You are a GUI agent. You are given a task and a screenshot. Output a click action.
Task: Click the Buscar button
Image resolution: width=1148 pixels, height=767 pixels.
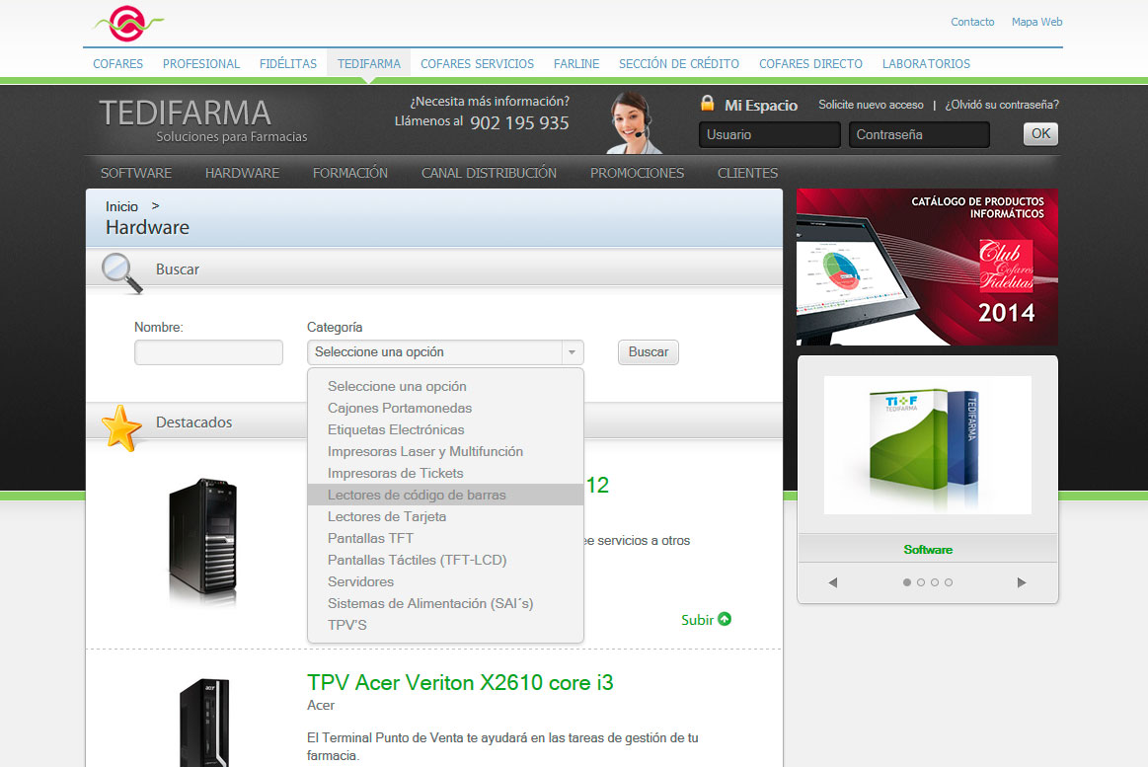coord(648,351)
